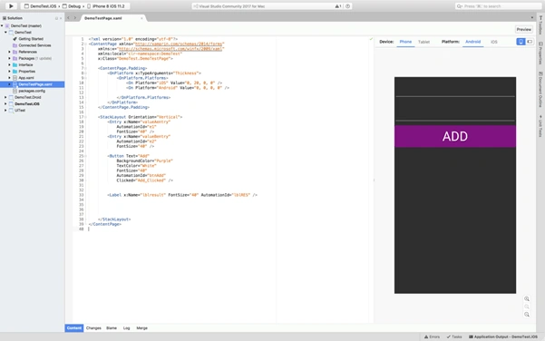Image resolution: width=545 pixels, height=341 pixels.
Task: Select the Phone device option
Action: [405, 42]
